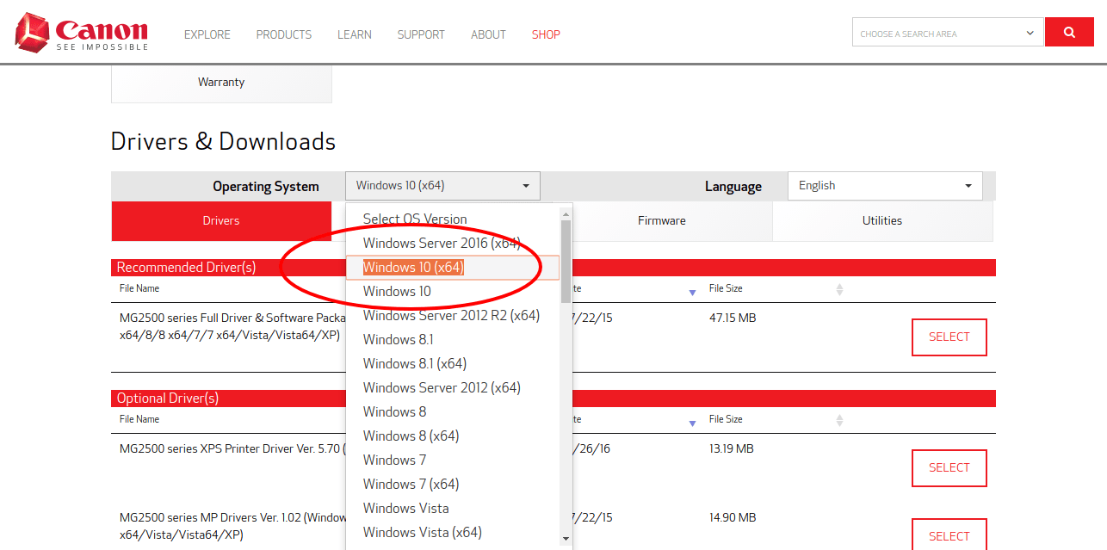The image size is (1107, 550).
Task: Click the date sort arrow in Optional Drivers
Action: (x=692, y=423)
